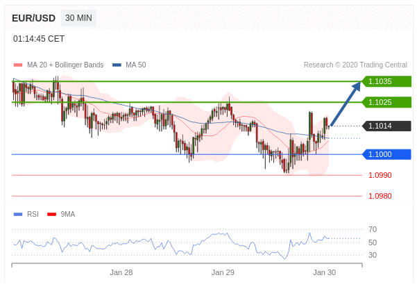Click the 1.1014 current price tag

pyautogui.click(x=386, y=126)
